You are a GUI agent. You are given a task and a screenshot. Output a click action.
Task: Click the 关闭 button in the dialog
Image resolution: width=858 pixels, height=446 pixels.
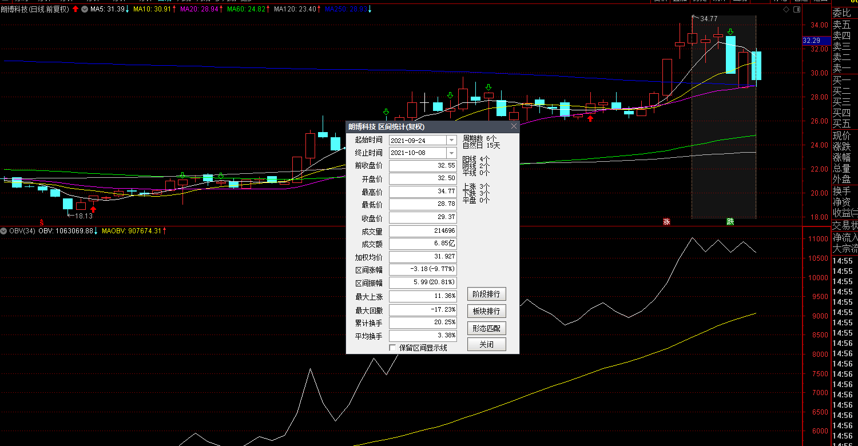tap(487, 345)
